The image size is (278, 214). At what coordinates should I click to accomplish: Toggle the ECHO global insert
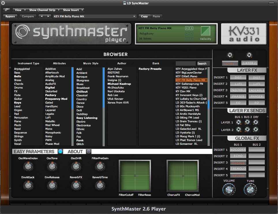click(238, 156)
